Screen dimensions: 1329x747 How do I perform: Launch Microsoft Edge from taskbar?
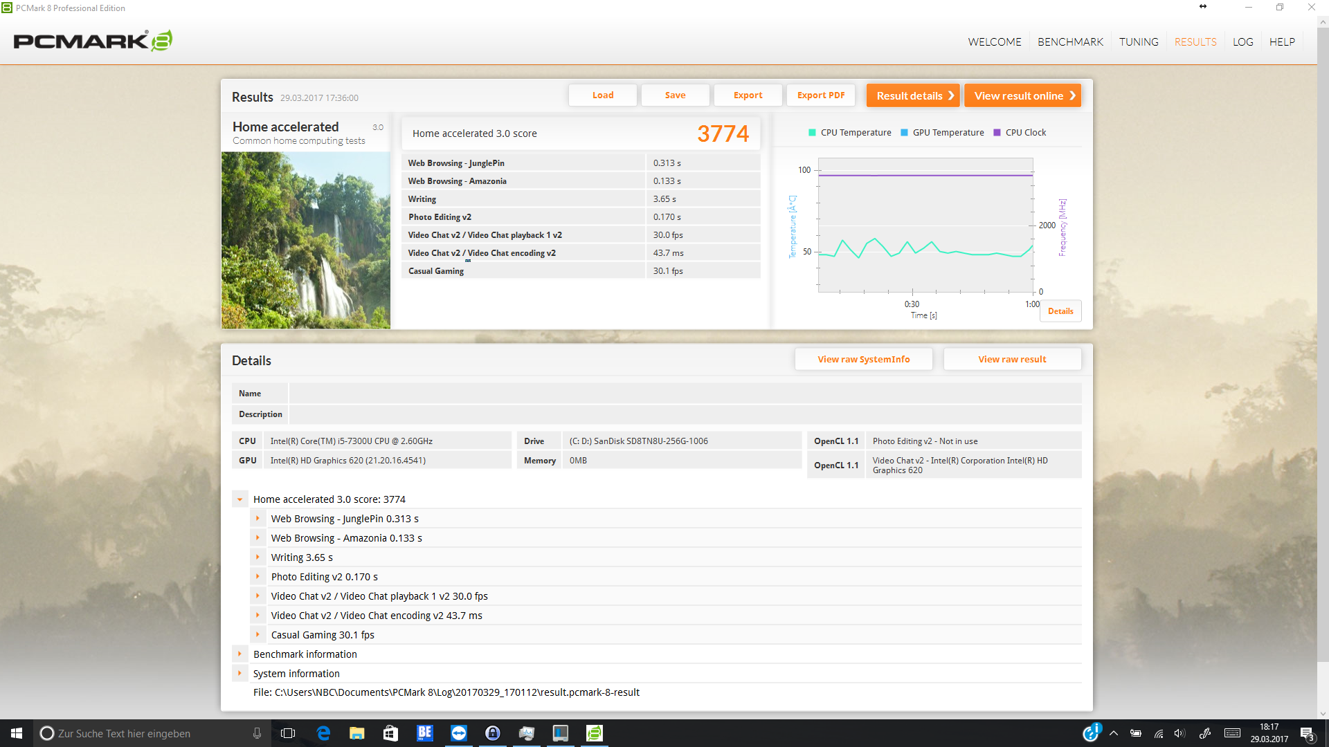tap(323, 733)
